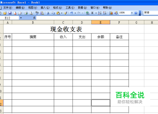
Task: Open the 帮助(H) menu
Action: click(x=107, y=8)
